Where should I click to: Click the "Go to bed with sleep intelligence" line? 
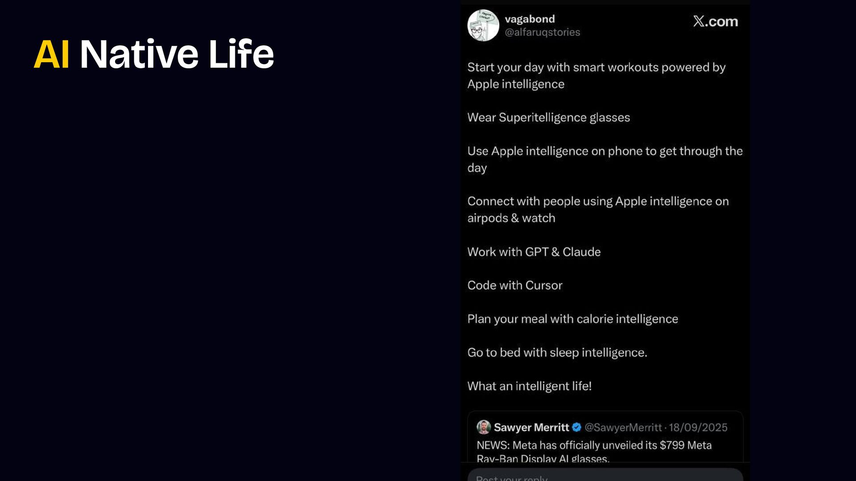(x=557, y=353)
